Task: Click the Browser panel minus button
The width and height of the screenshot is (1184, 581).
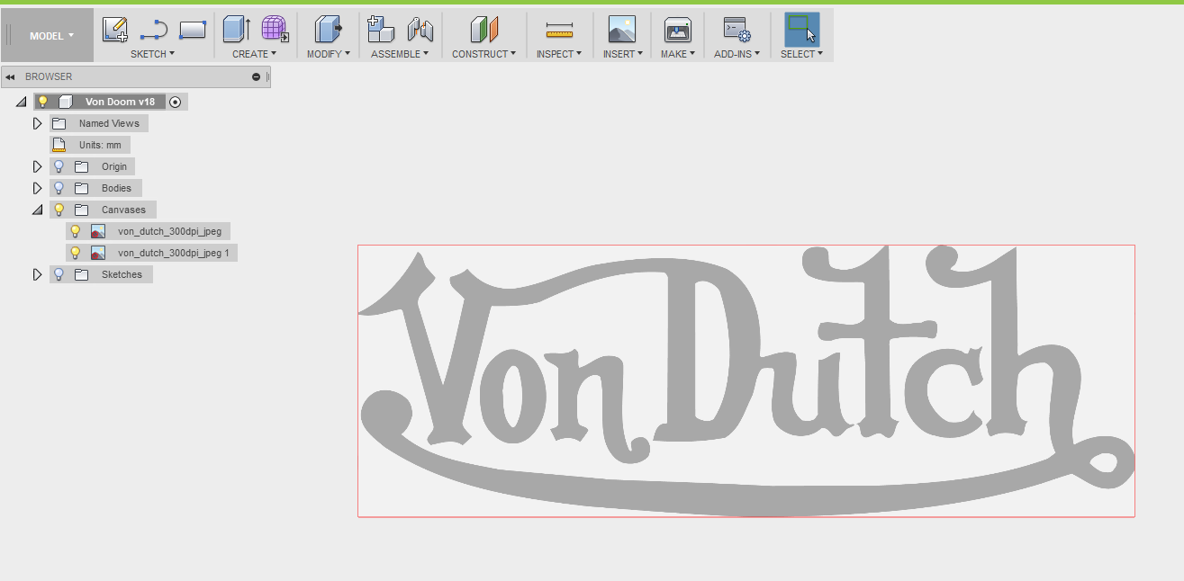Action: coord(256,77)
